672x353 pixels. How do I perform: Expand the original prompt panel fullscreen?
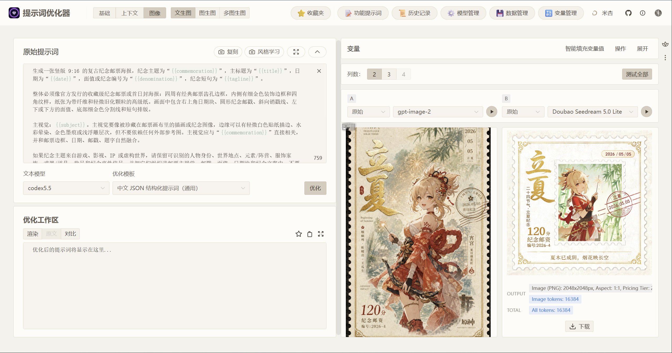pyautogui.click(x=296, y=52)
